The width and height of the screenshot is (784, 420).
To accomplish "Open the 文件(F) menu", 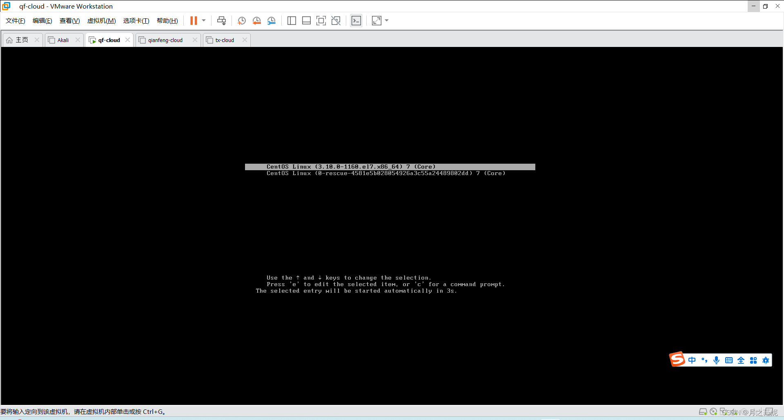I will point(16,21).
